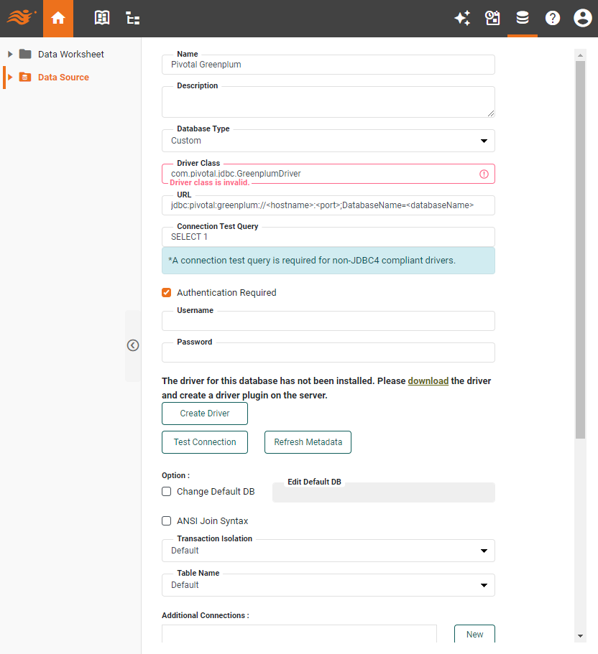Open Help via the question mark icon
Image resolution: width=598 pixels, height=654 pixels.
click(552, 18)
